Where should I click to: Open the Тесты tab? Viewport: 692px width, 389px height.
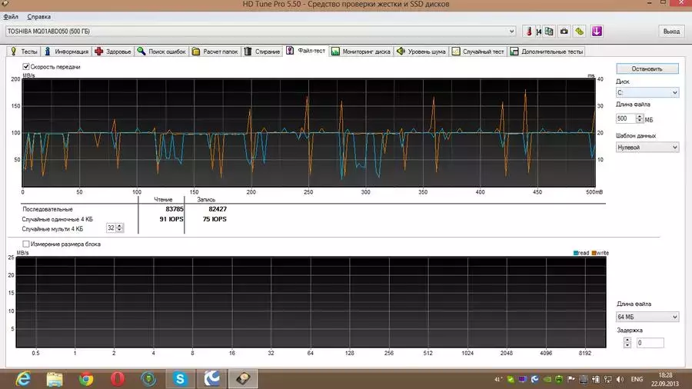[25, 52]
